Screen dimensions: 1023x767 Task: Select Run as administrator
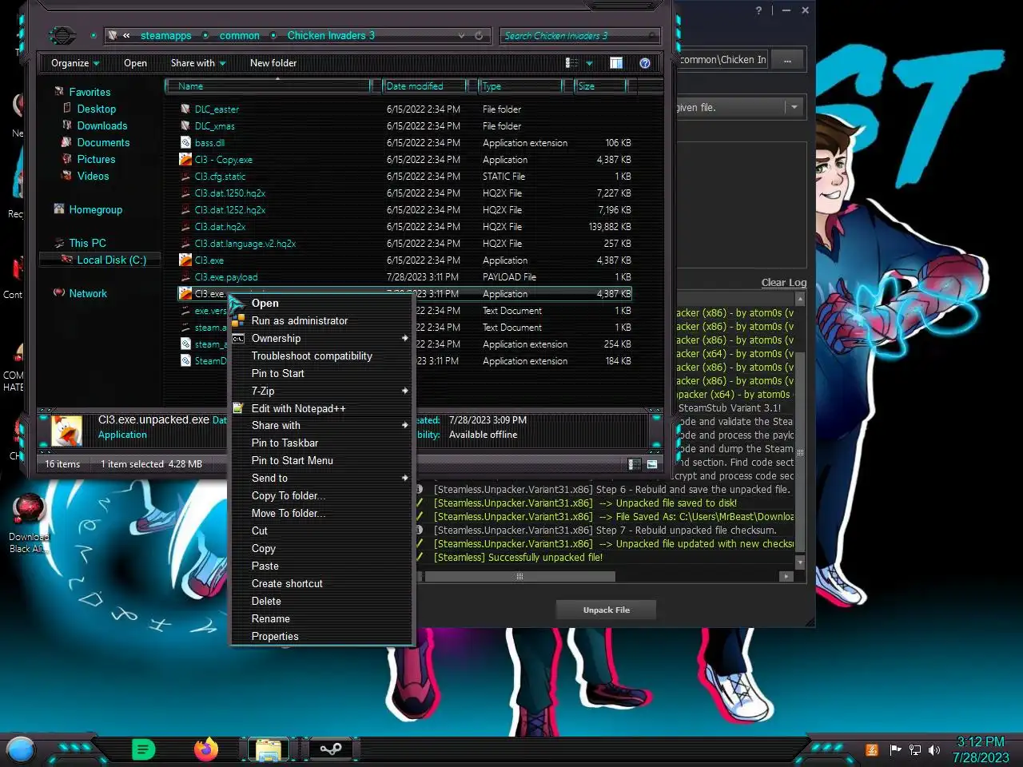click(x=321, y=321)
